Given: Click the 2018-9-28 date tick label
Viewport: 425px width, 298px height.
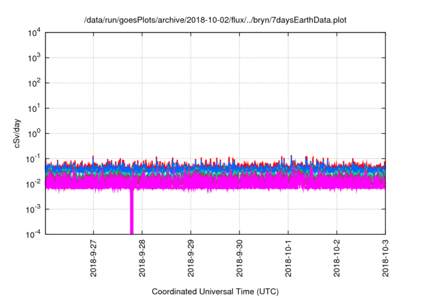Looking at the screenshot, I should (x=142, y=258).
